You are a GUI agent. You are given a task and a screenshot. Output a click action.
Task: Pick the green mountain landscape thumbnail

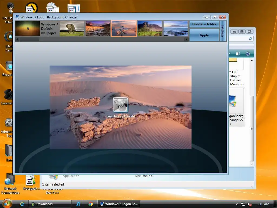150,28
